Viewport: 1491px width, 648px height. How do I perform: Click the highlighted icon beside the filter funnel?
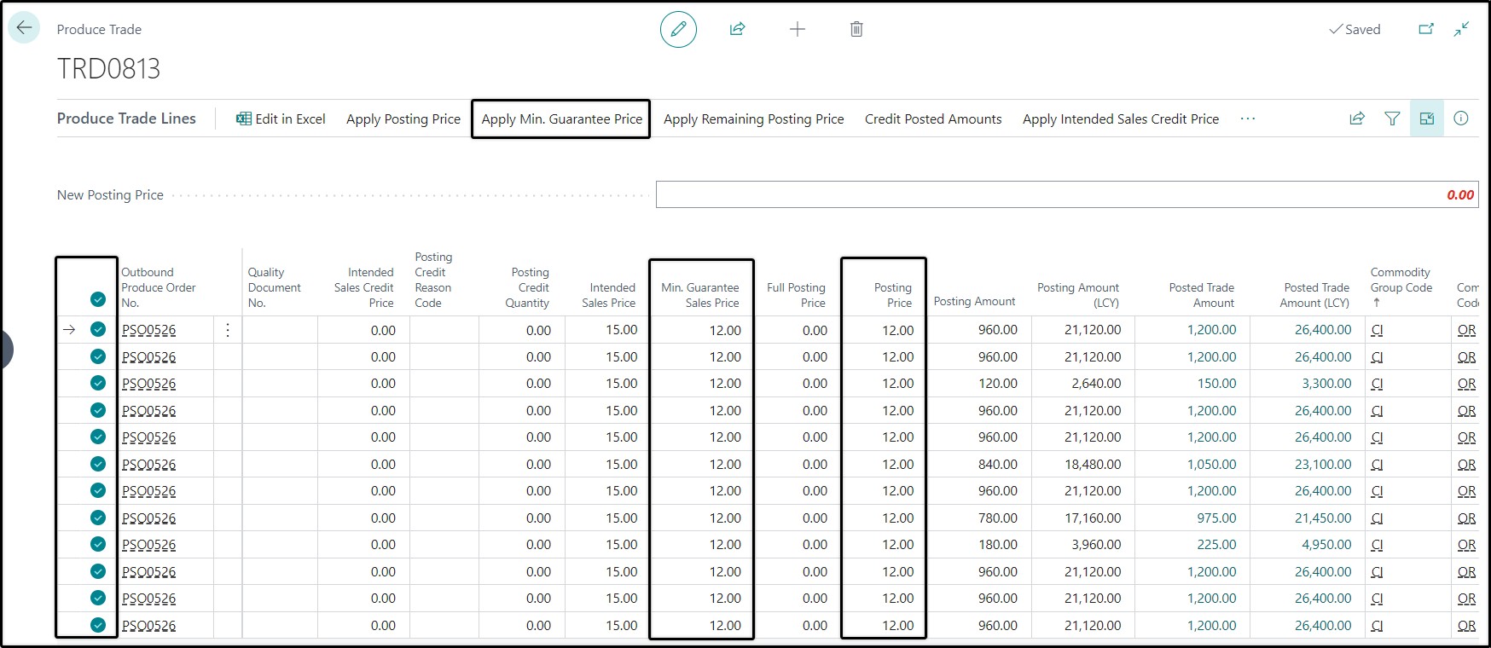(x=1427, y=119)
